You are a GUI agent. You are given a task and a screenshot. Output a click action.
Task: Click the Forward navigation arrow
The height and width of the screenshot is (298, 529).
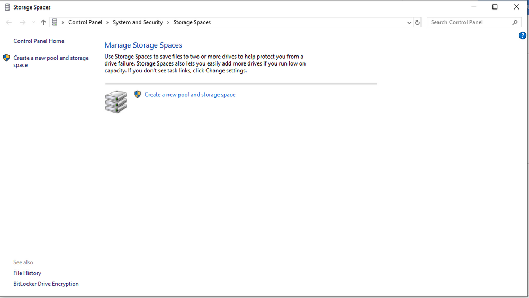coord(22,22)
